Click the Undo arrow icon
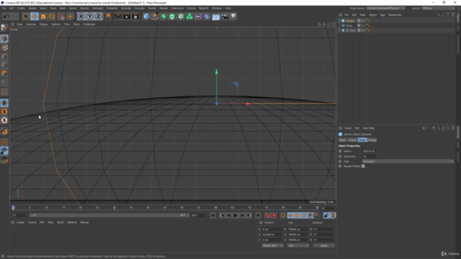Screen dimensions: 461x259 tap(6, 17)
